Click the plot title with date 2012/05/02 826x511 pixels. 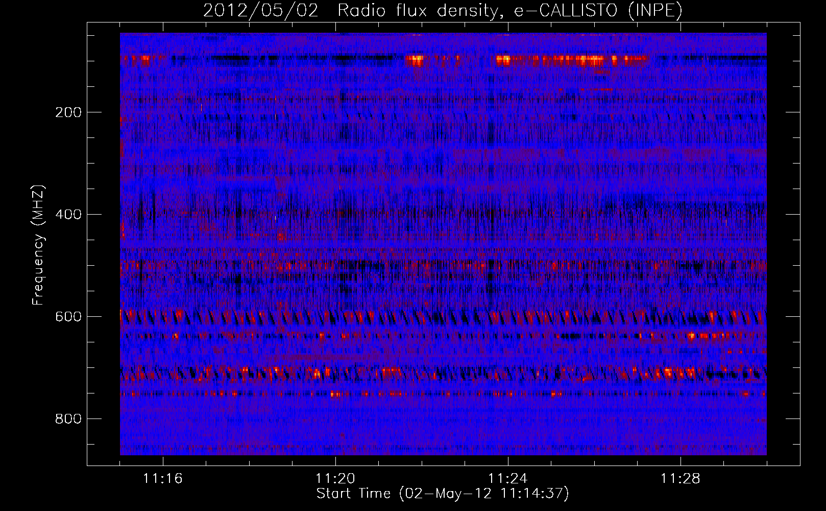(x=443, y=11)
